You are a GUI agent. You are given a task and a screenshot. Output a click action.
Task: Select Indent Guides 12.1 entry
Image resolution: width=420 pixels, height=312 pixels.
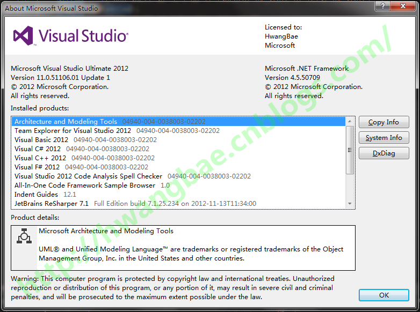(x=179, y=195)
